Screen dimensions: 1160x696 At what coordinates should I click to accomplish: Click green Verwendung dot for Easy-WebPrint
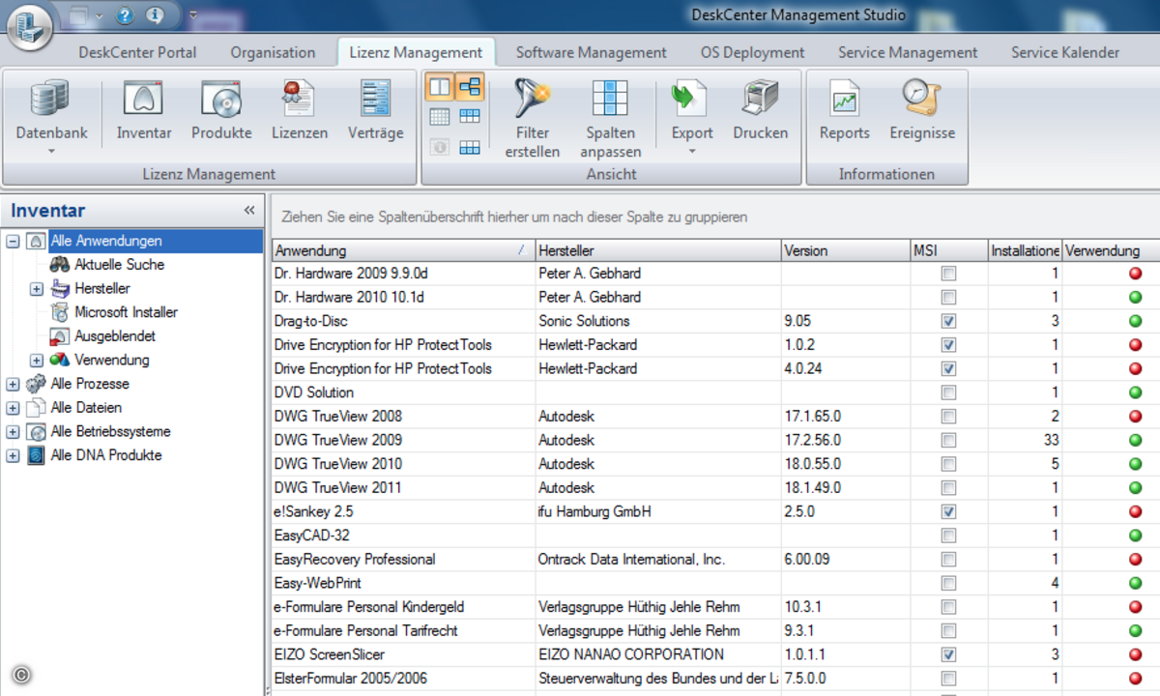pyautogui.click(x=1135, y=583)
